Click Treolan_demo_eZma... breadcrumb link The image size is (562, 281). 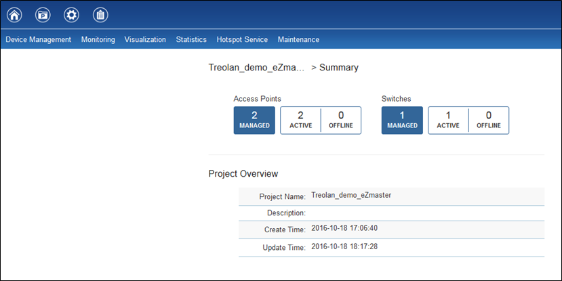[x=256, y=67]
